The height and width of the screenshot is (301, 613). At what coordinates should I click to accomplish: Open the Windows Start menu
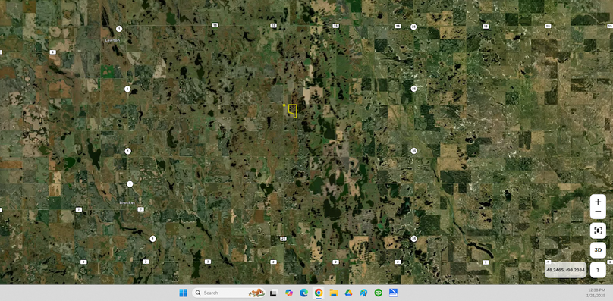tap(183, 293)
